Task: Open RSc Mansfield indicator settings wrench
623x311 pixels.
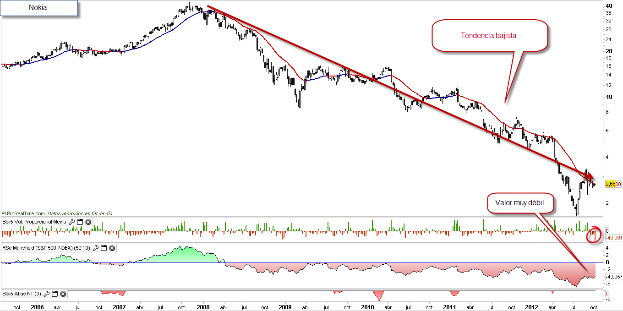Action: [96, 248]
